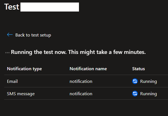Click the back arrow icon
The width and height of the screenshot is (168, 116).
[x=10, y=35]
